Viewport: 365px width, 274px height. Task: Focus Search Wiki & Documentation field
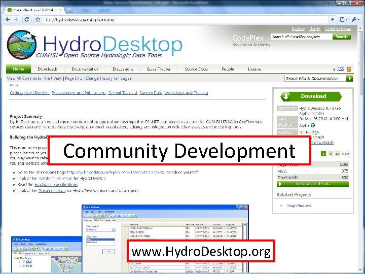[x=315, y=79]
